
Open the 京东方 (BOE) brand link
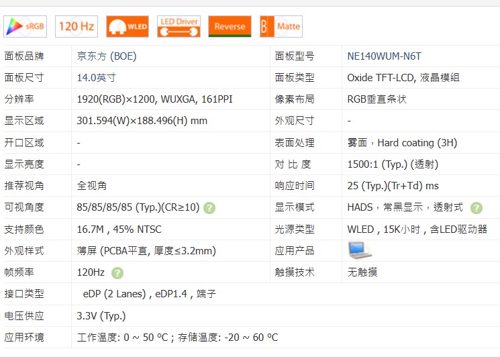point(107,56)
